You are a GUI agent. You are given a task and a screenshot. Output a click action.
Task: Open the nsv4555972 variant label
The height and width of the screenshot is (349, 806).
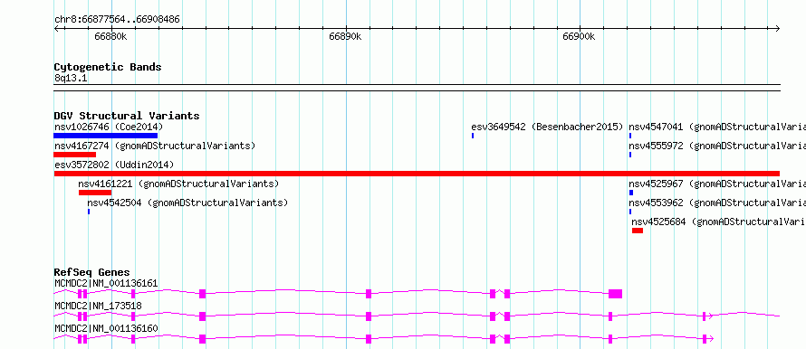point(717,146)
